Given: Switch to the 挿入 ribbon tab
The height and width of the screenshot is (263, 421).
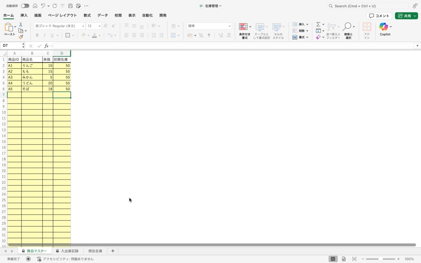Looking at the screenshot, I should coord(24,15).
